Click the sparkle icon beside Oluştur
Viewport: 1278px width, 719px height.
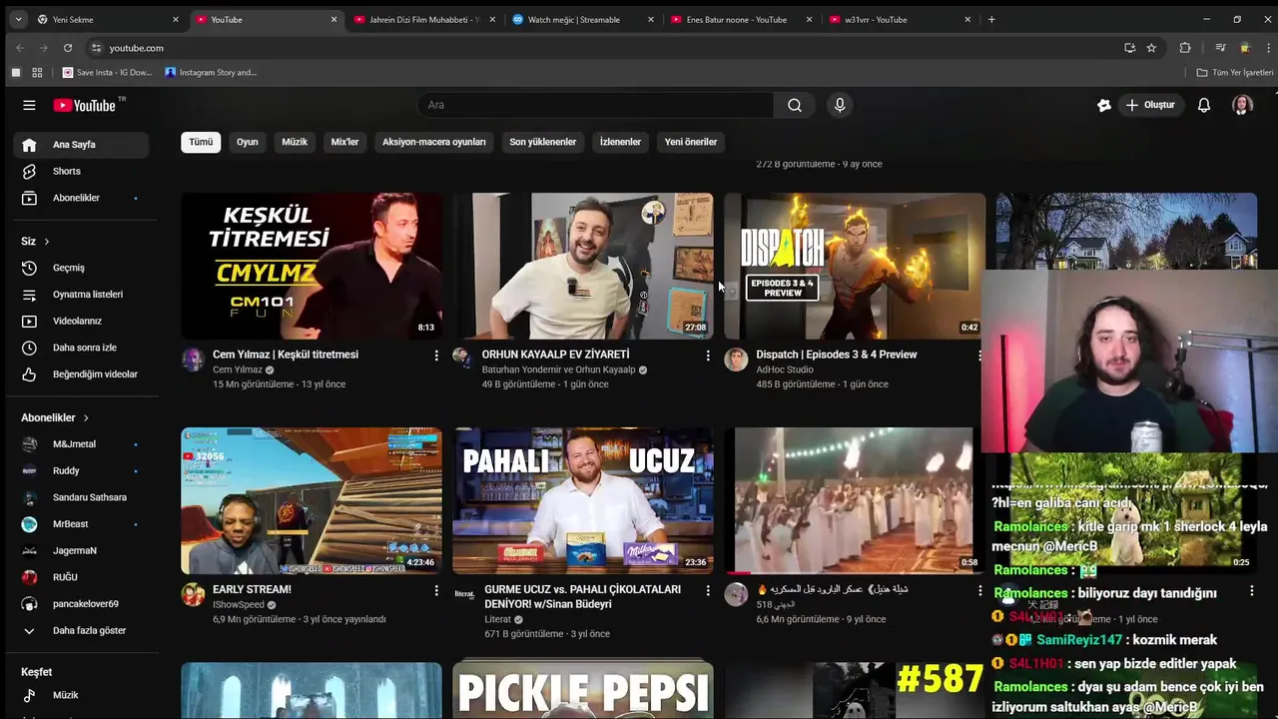(x=1104, y=105)
